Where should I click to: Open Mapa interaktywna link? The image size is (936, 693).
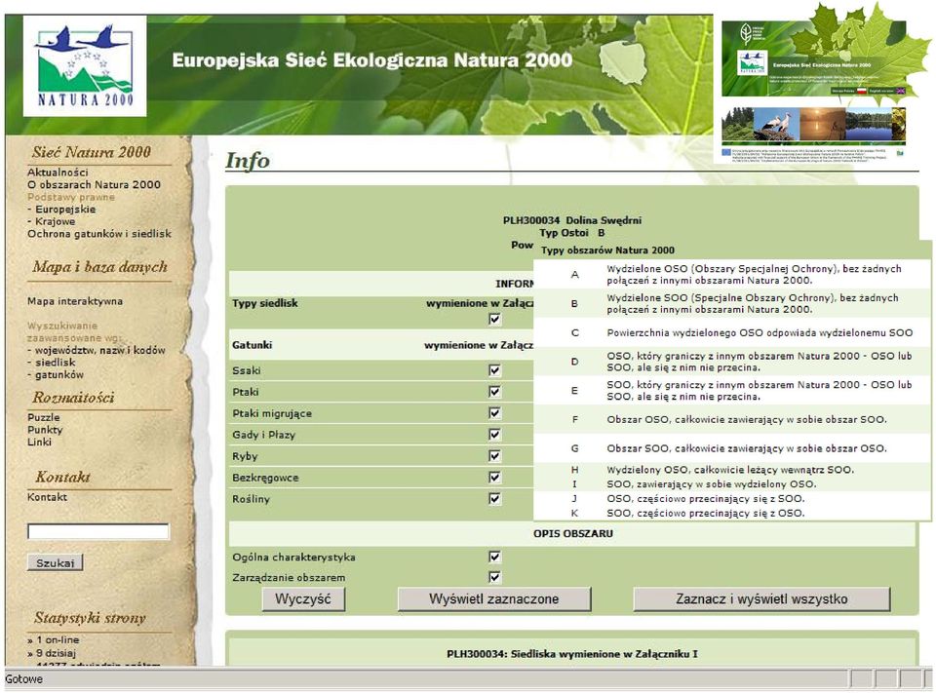click(75, 301)
